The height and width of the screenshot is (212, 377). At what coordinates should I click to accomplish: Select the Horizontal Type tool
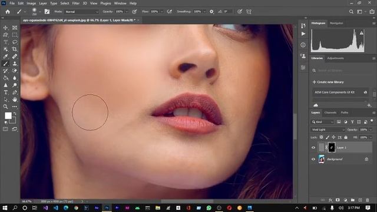tap(5, 92)
